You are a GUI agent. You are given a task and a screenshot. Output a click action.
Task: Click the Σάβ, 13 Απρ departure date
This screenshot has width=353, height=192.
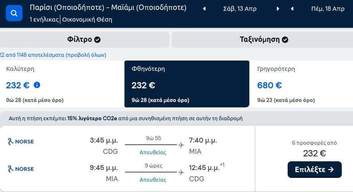coord(240,9)
